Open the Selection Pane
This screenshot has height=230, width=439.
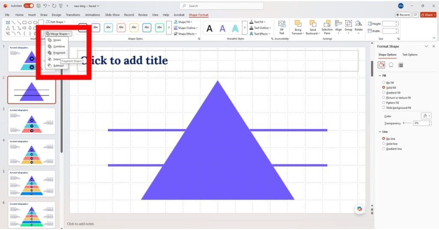(327, 27)
